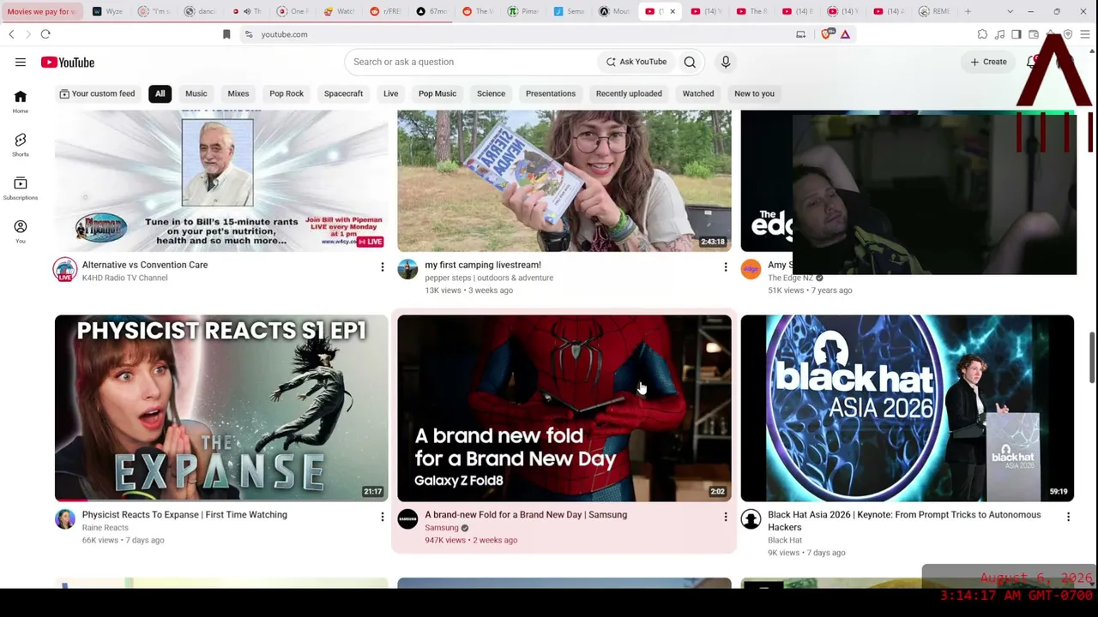The width and height of the screenshot is (1098, 617).
Task: Toggle the browser sidebar panel icon
Action: point(1017,34)
